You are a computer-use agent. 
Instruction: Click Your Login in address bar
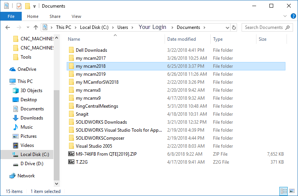[x=152, y=27]
